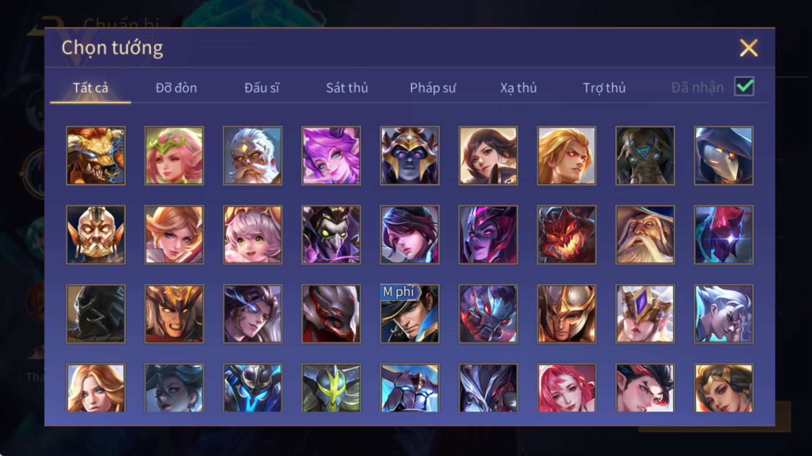
Task: Filter heroes by Xạ thủ tab
Action: tap(518, 88)
